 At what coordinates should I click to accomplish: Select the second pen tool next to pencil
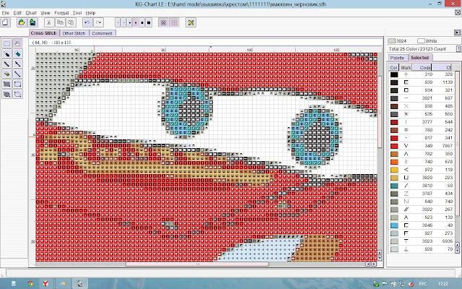pyautogui.click(x=17, y=64)
